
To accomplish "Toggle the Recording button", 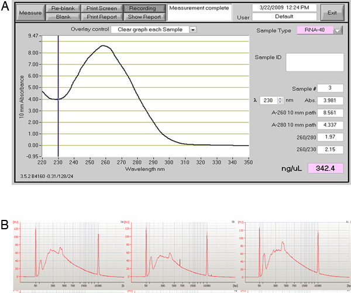I will coord(144,9).
